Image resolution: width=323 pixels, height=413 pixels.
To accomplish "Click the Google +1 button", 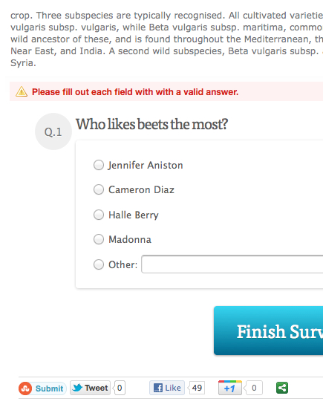I will [230, 388].
